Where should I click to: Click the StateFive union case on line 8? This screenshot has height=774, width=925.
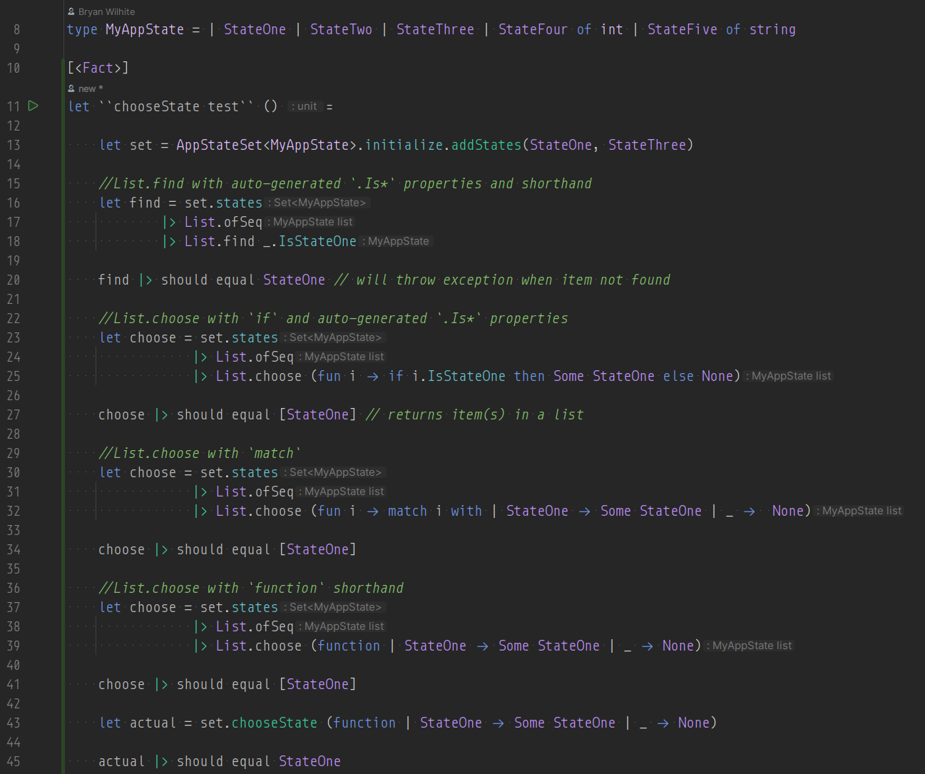click(683, 29)
